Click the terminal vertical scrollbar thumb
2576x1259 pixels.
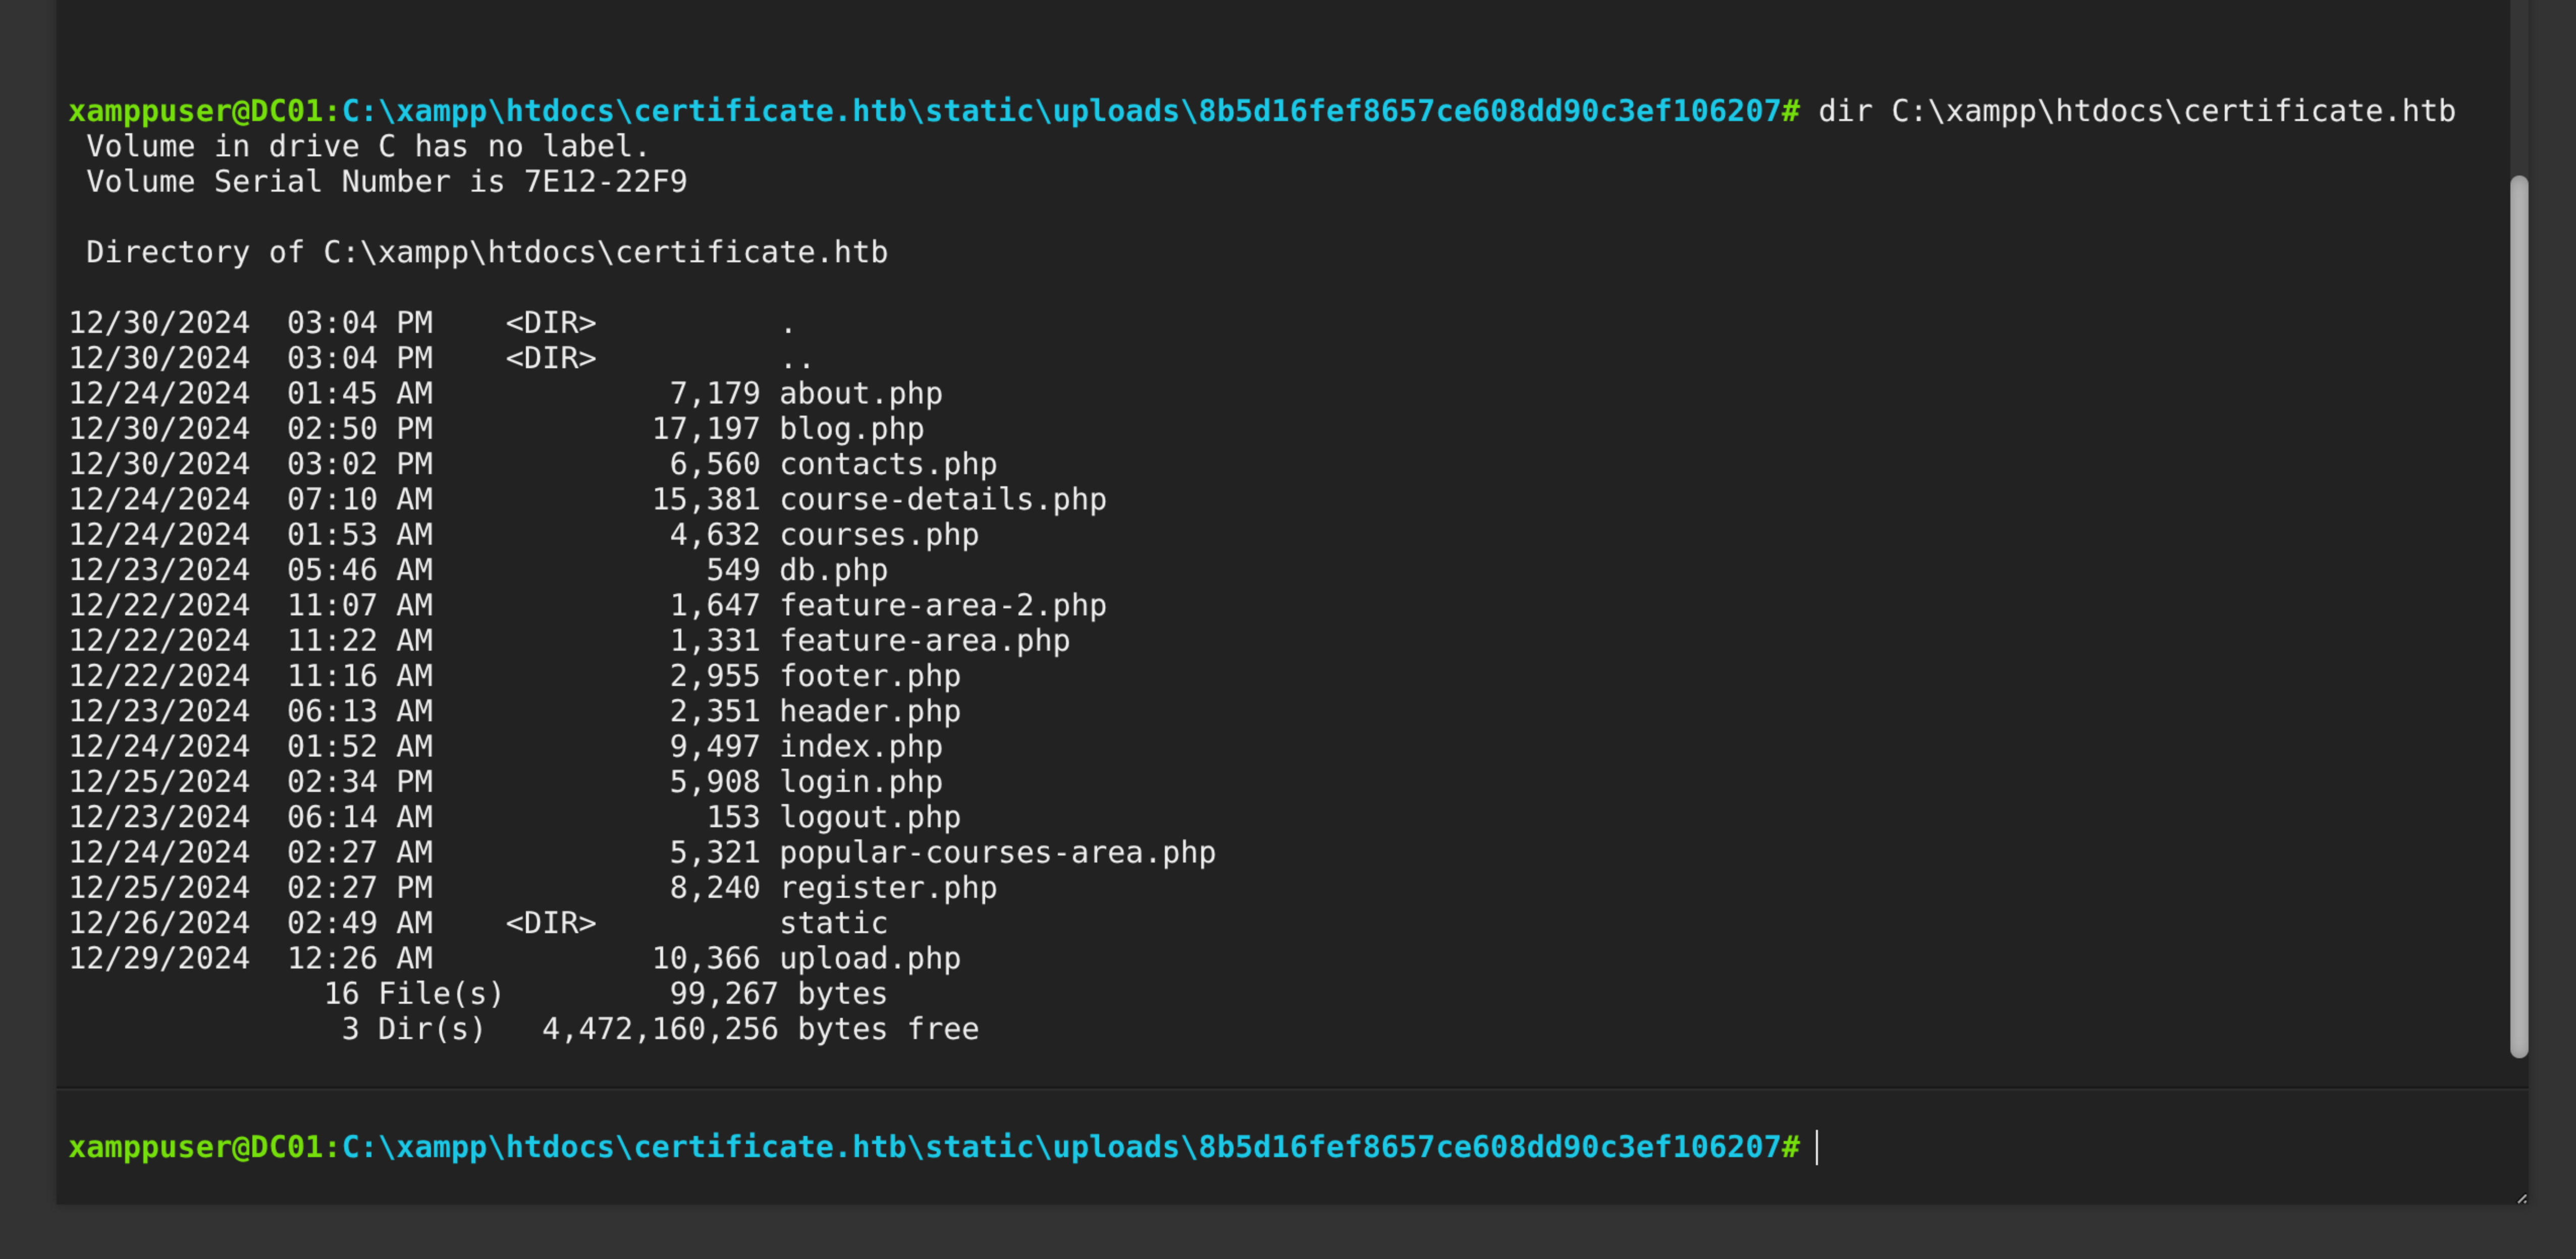tap(2518, 615)
